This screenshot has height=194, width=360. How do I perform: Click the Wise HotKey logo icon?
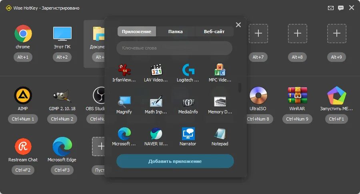8,8
